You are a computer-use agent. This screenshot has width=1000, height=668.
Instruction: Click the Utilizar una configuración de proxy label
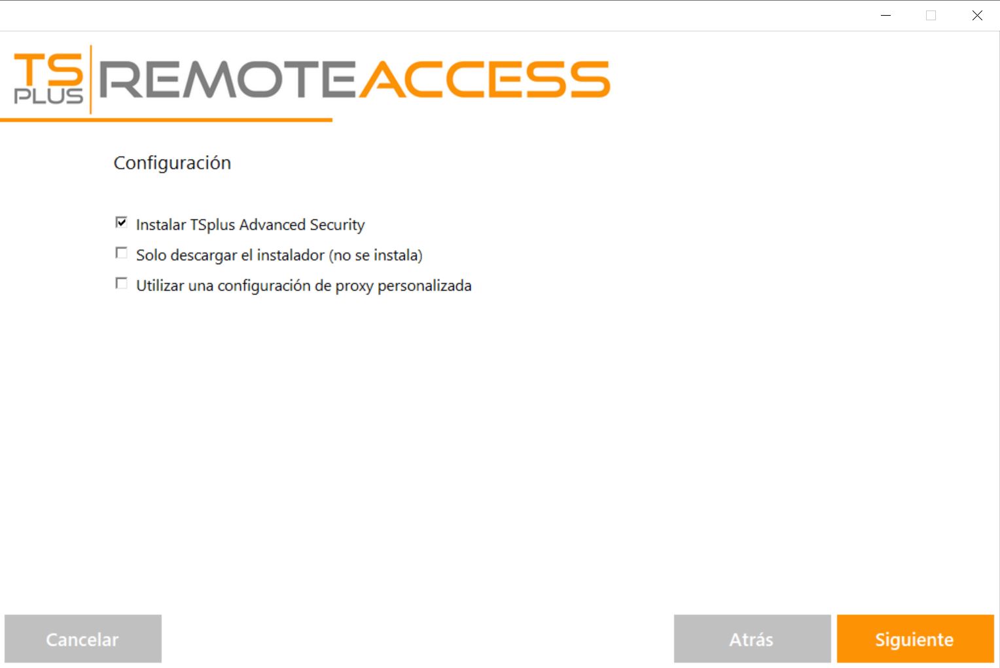click(x=304, y=286)
